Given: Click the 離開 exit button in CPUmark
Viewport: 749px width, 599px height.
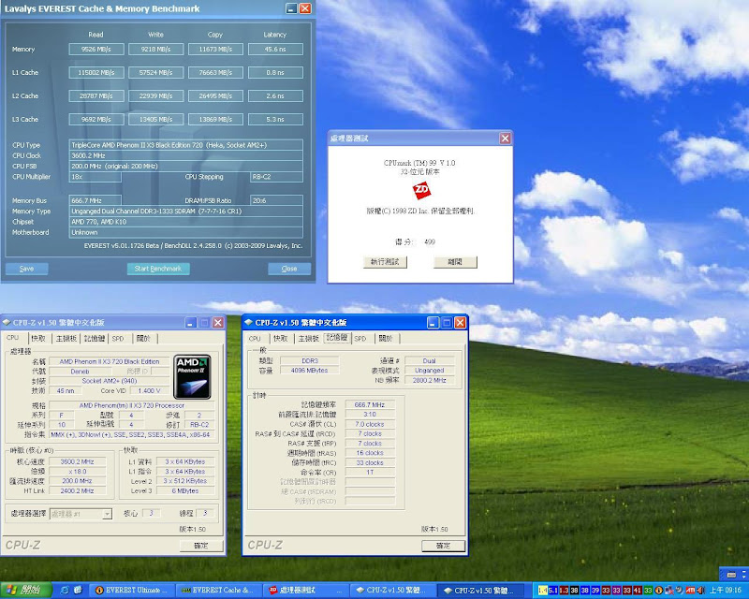Looking at the screenshot, I should 455,262.
